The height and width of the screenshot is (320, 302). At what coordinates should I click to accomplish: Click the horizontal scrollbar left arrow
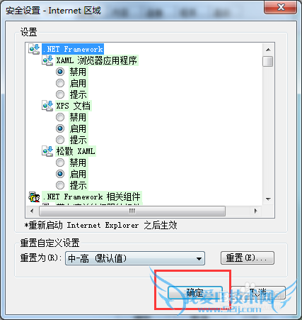tap(32, 211)
